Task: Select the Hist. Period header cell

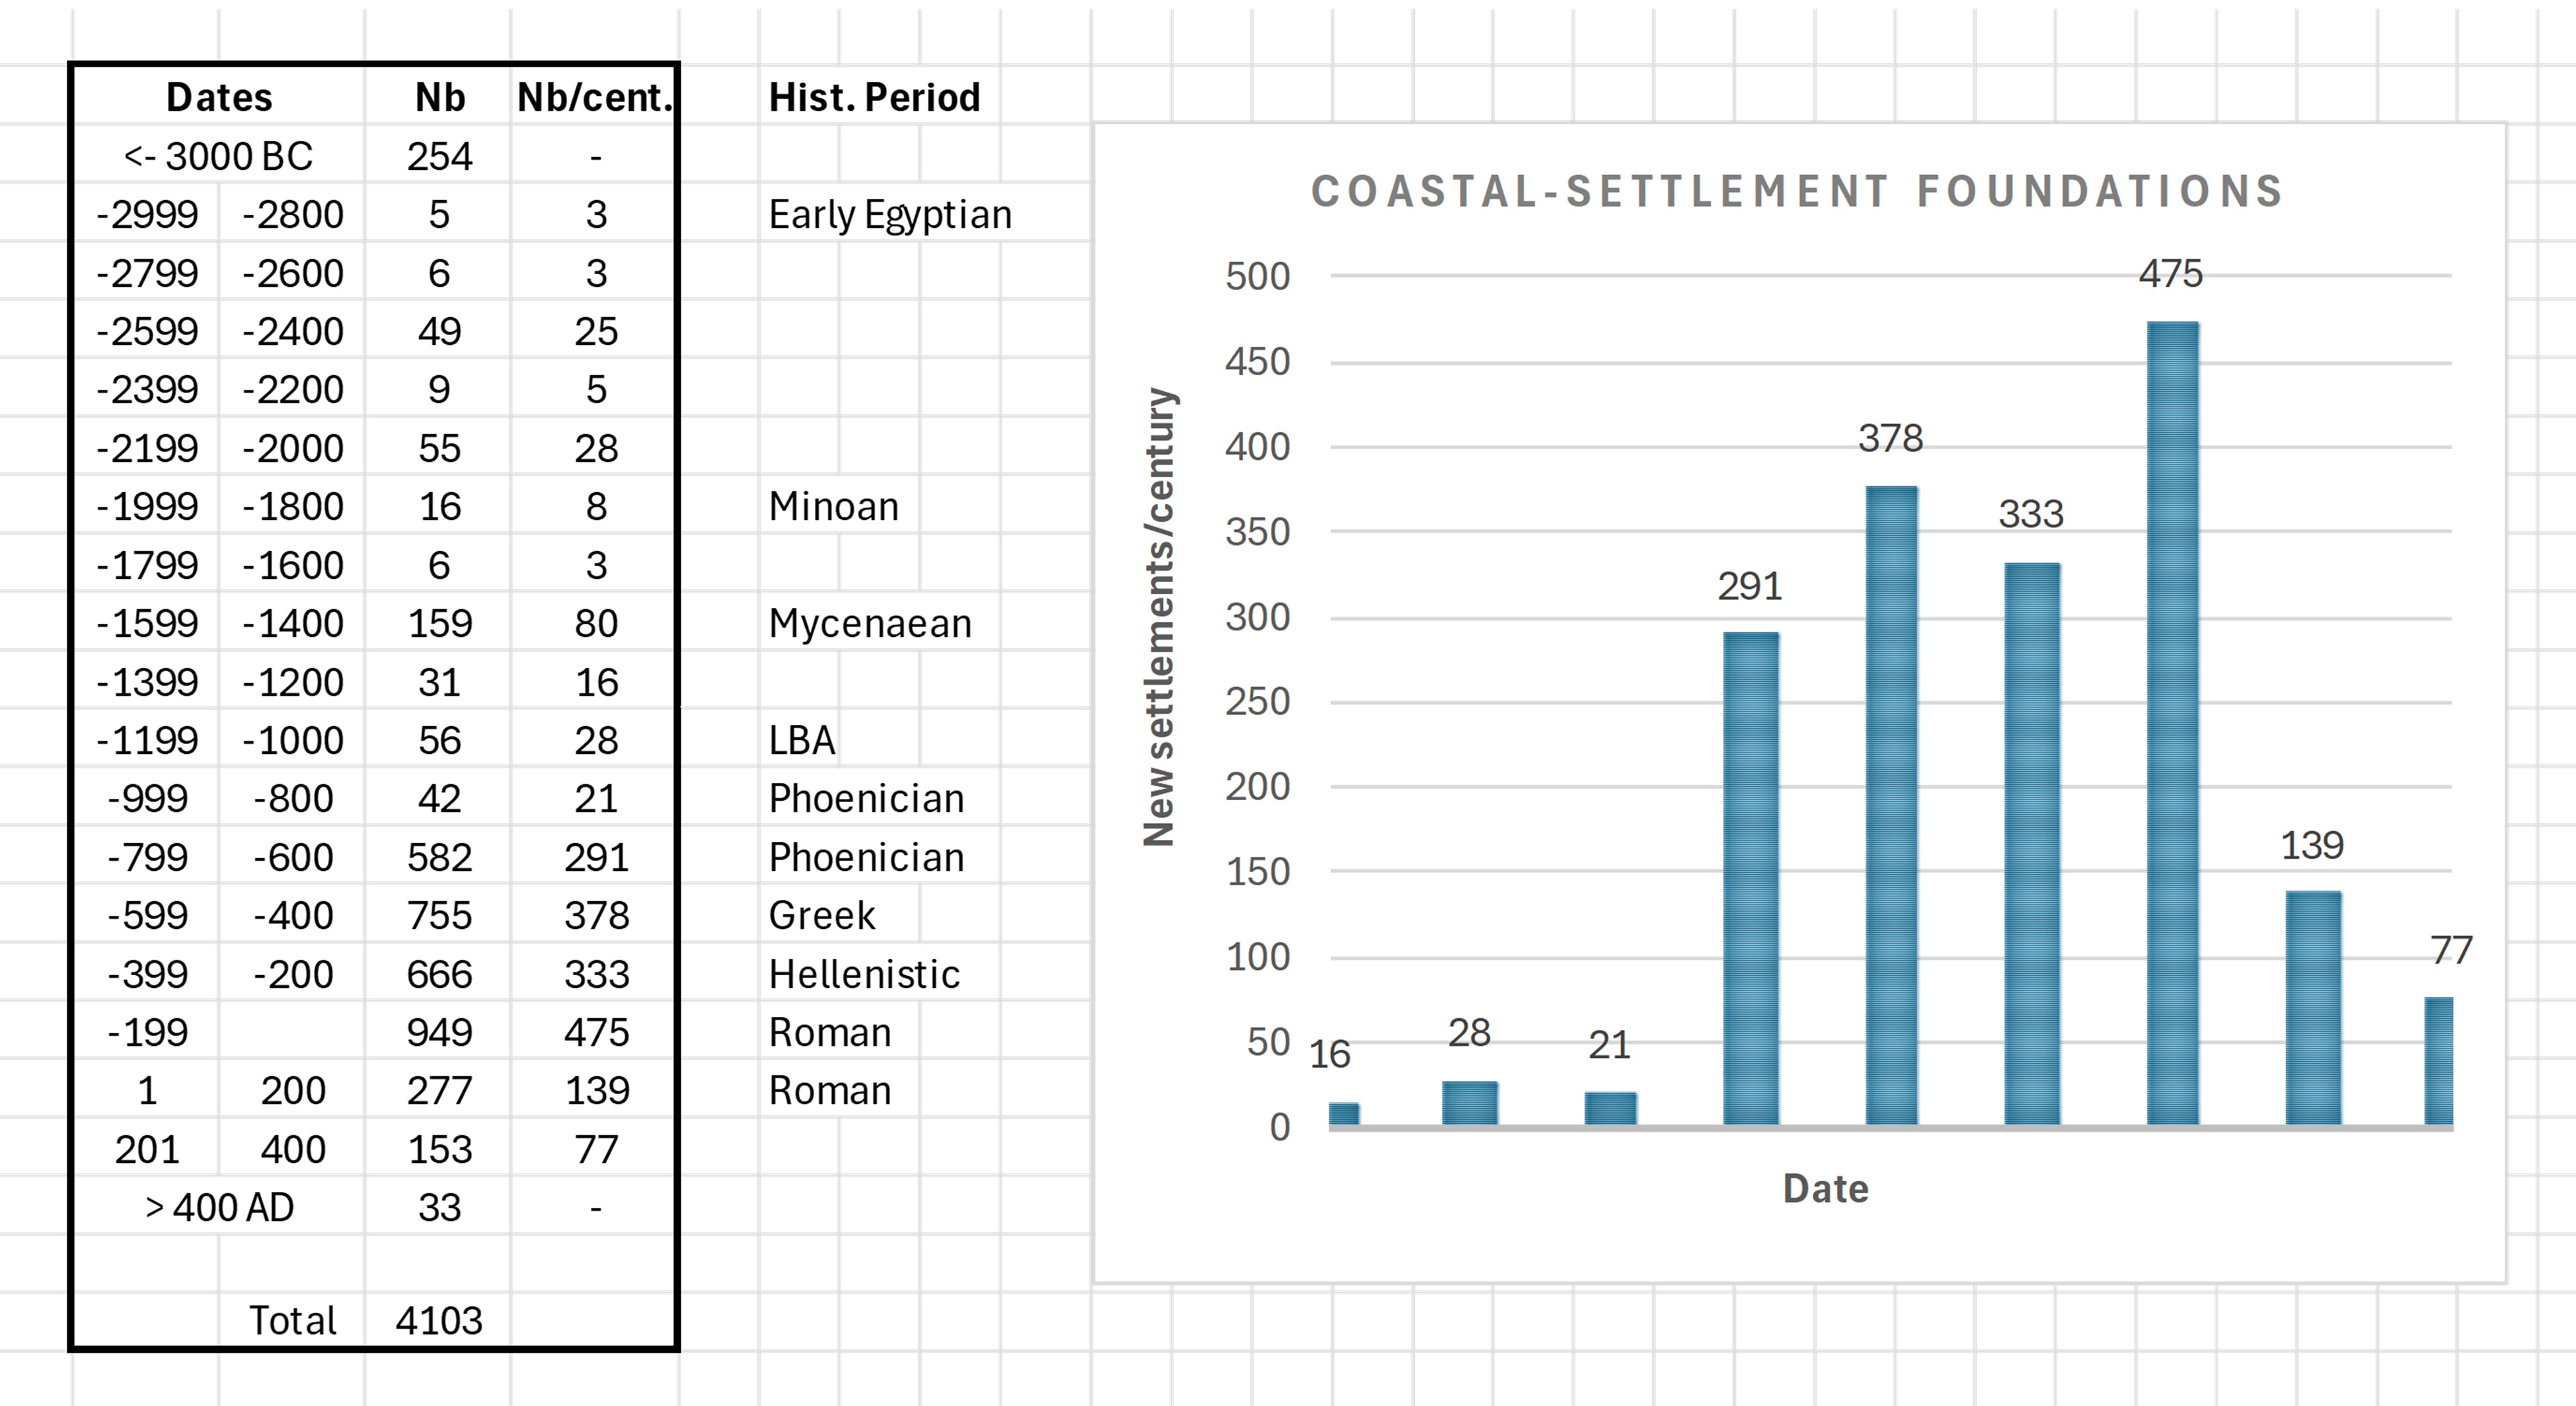Action: (x=874, y=97)
